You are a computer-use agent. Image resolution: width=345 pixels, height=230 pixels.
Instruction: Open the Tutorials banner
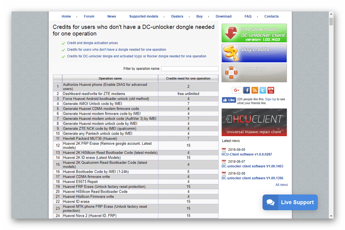[x=254, y=73]
